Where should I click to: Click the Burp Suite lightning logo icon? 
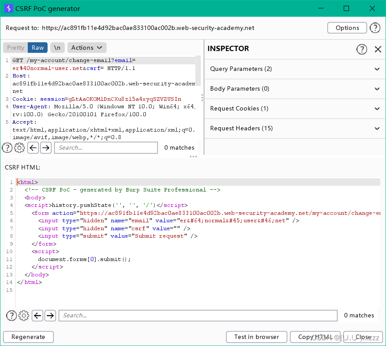[x=9, y=8]
